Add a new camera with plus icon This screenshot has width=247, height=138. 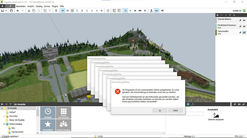coord(102,11)
